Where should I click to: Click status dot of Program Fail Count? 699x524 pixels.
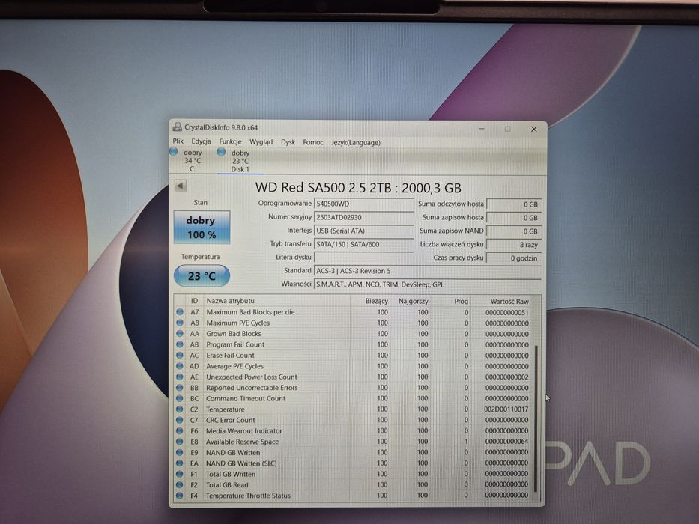tap(180, 344)
